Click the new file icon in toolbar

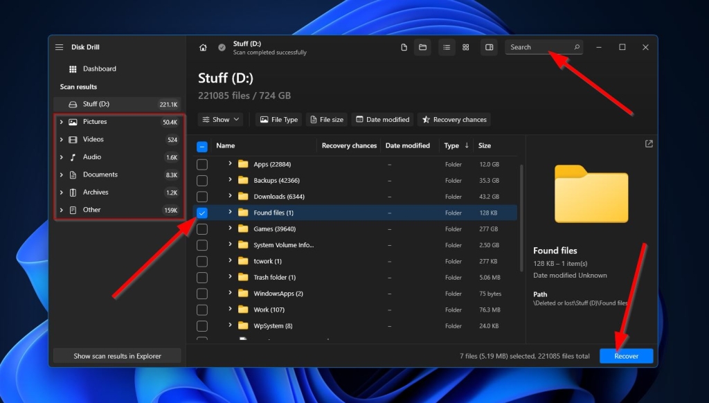(404, 47)
